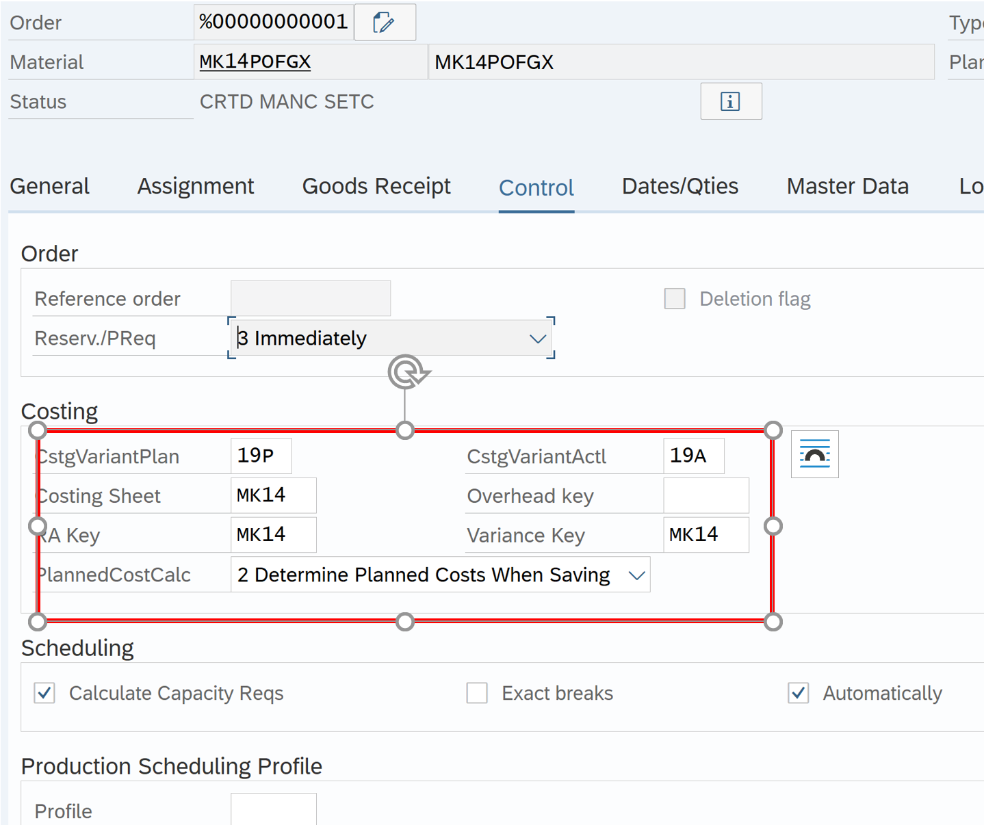Click into the Overhead key field
This screenshot has width=984, height=825.
705,496
